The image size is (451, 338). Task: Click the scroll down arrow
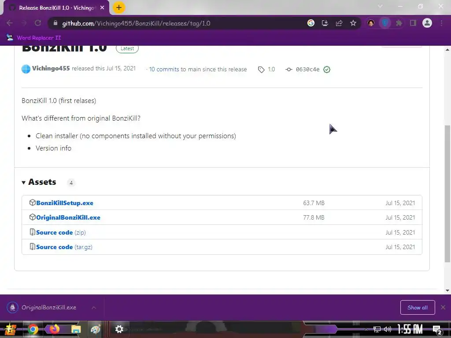pyautogui.click(x=447, y=290)
